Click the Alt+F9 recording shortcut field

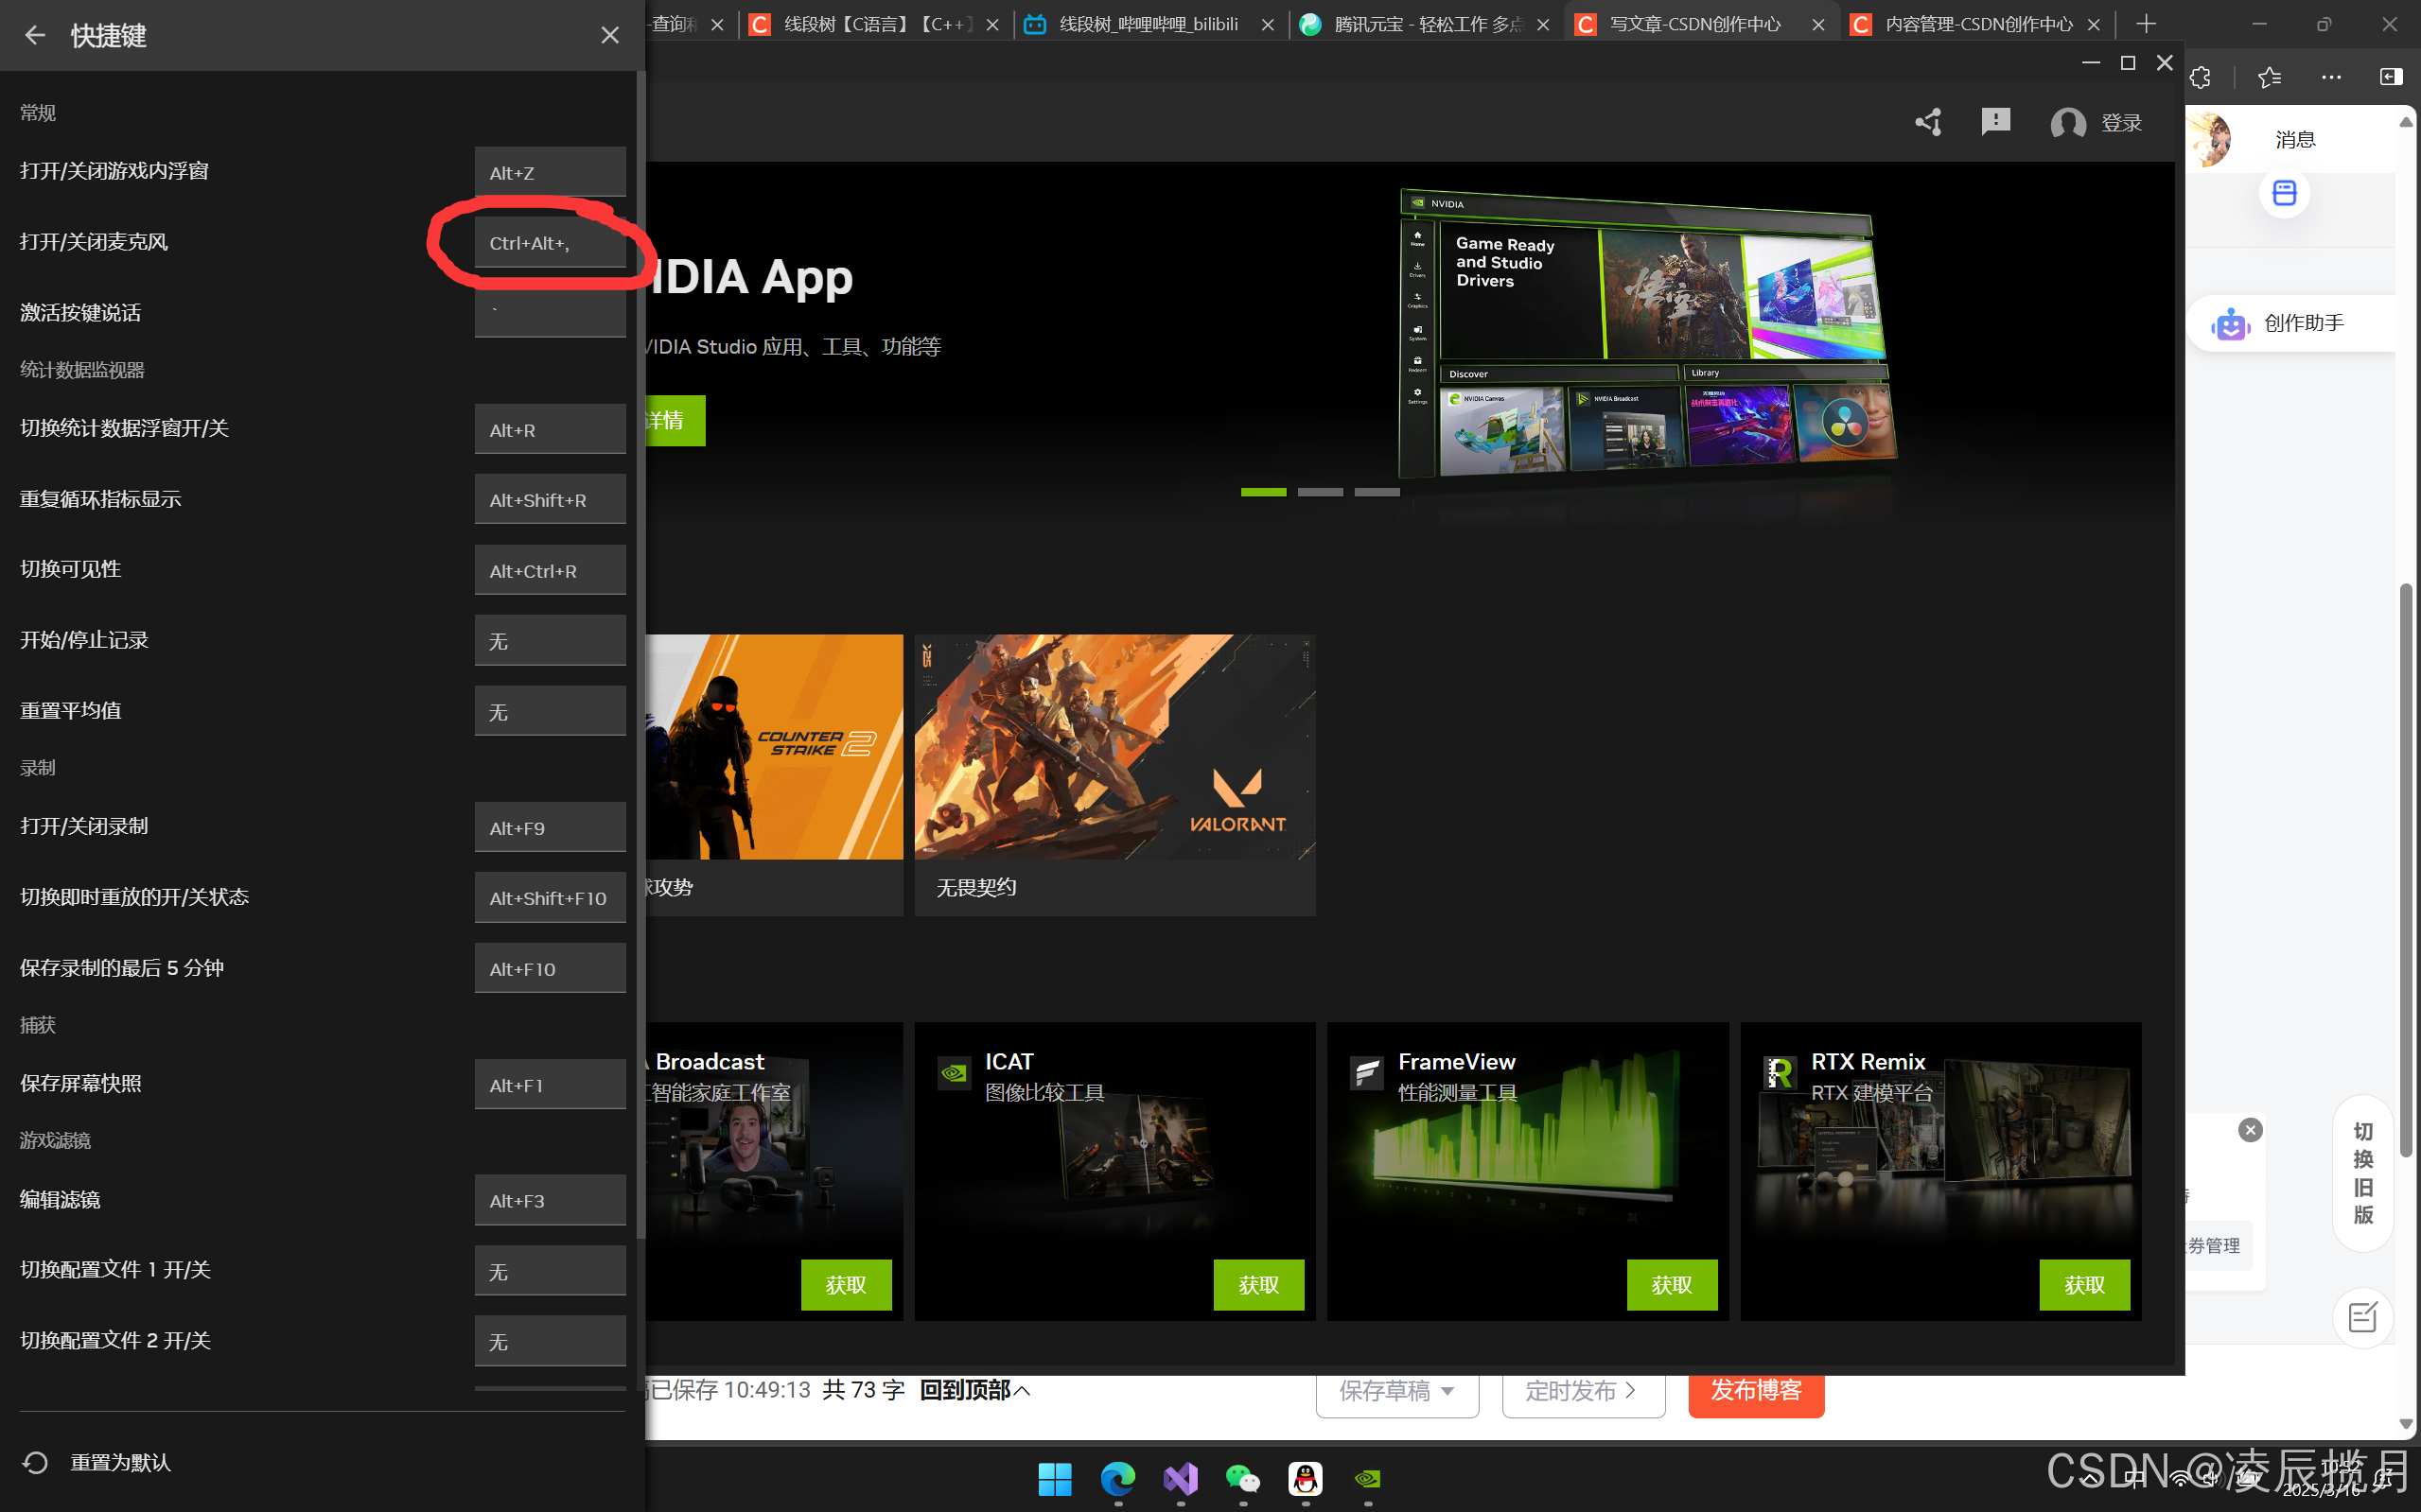(x=550, y=827)
